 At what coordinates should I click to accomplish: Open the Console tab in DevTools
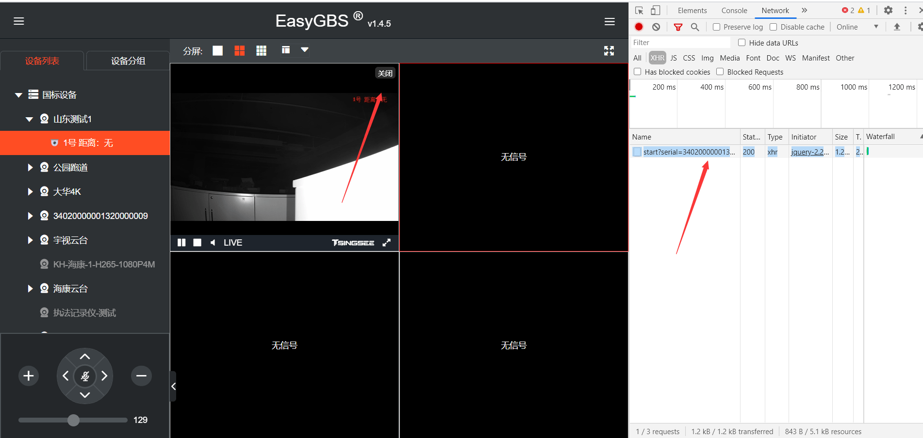coord(734,11)
